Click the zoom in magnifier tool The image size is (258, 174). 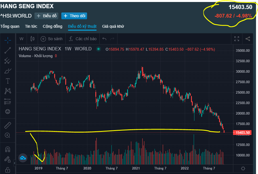click(8, 135)
